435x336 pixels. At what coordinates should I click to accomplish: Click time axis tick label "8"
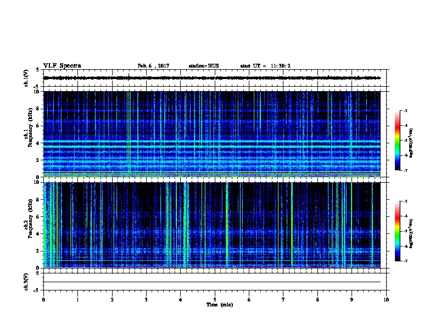point(317,299)
